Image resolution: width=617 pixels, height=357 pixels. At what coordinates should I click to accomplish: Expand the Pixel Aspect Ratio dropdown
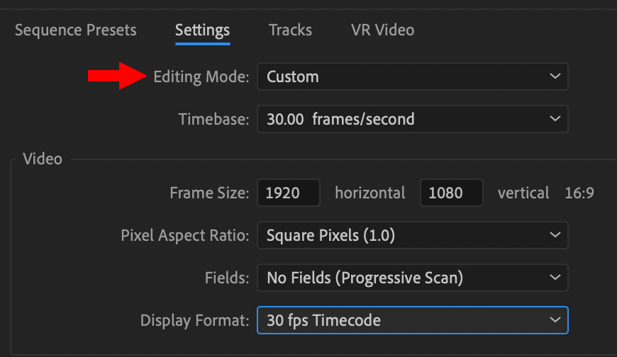pyautogui.click(x=412, y=235)
